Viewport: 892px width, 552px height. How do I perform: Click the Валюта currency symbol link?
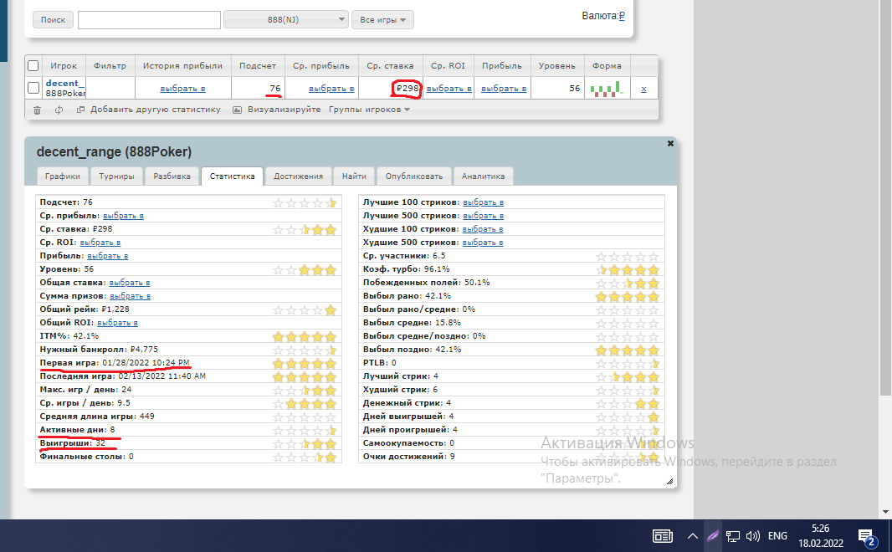click(622, 16)
